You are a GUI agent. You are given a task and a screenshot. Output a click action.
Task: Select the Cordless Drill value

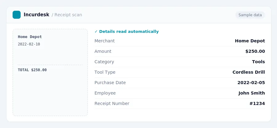(x=249, y=72)
